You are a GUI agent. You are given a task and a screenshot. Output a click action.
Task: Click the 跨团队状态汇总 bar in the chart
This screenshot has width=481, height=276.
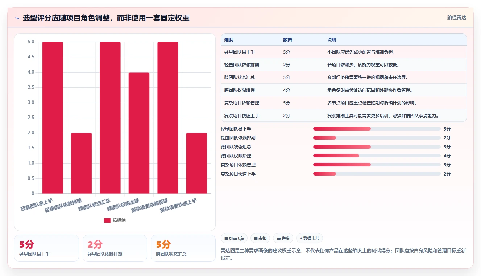coord(110,118)
